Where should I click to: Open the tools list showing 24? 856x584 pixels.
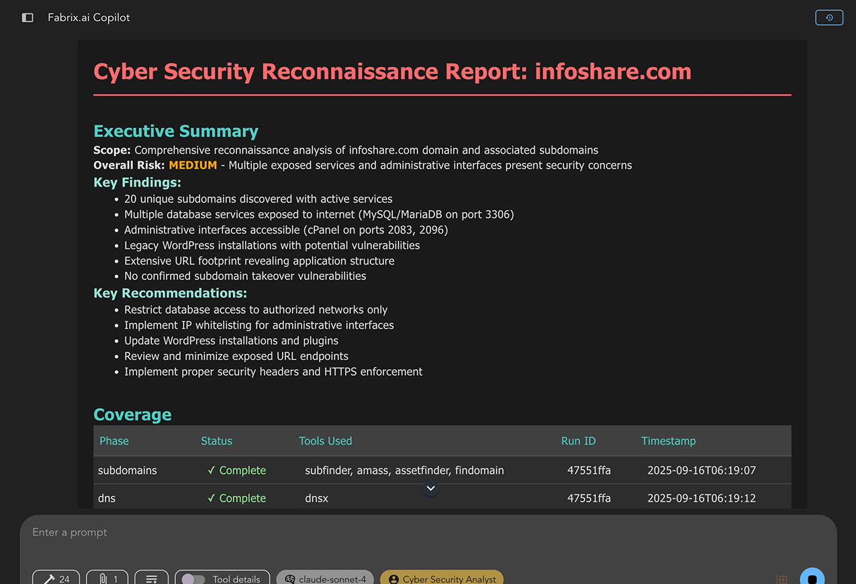click(x=56, y=579)
